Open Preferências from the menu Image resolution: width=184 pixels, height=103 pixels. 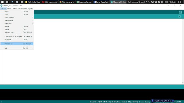pyautogui.click(x=17, y=44)
